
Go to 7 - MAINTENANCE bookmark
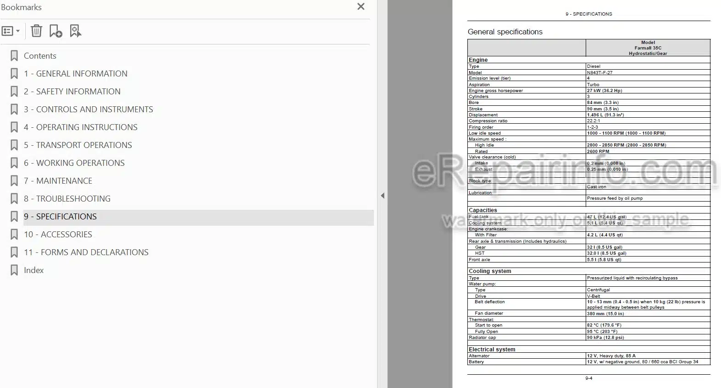pos(58,181)
